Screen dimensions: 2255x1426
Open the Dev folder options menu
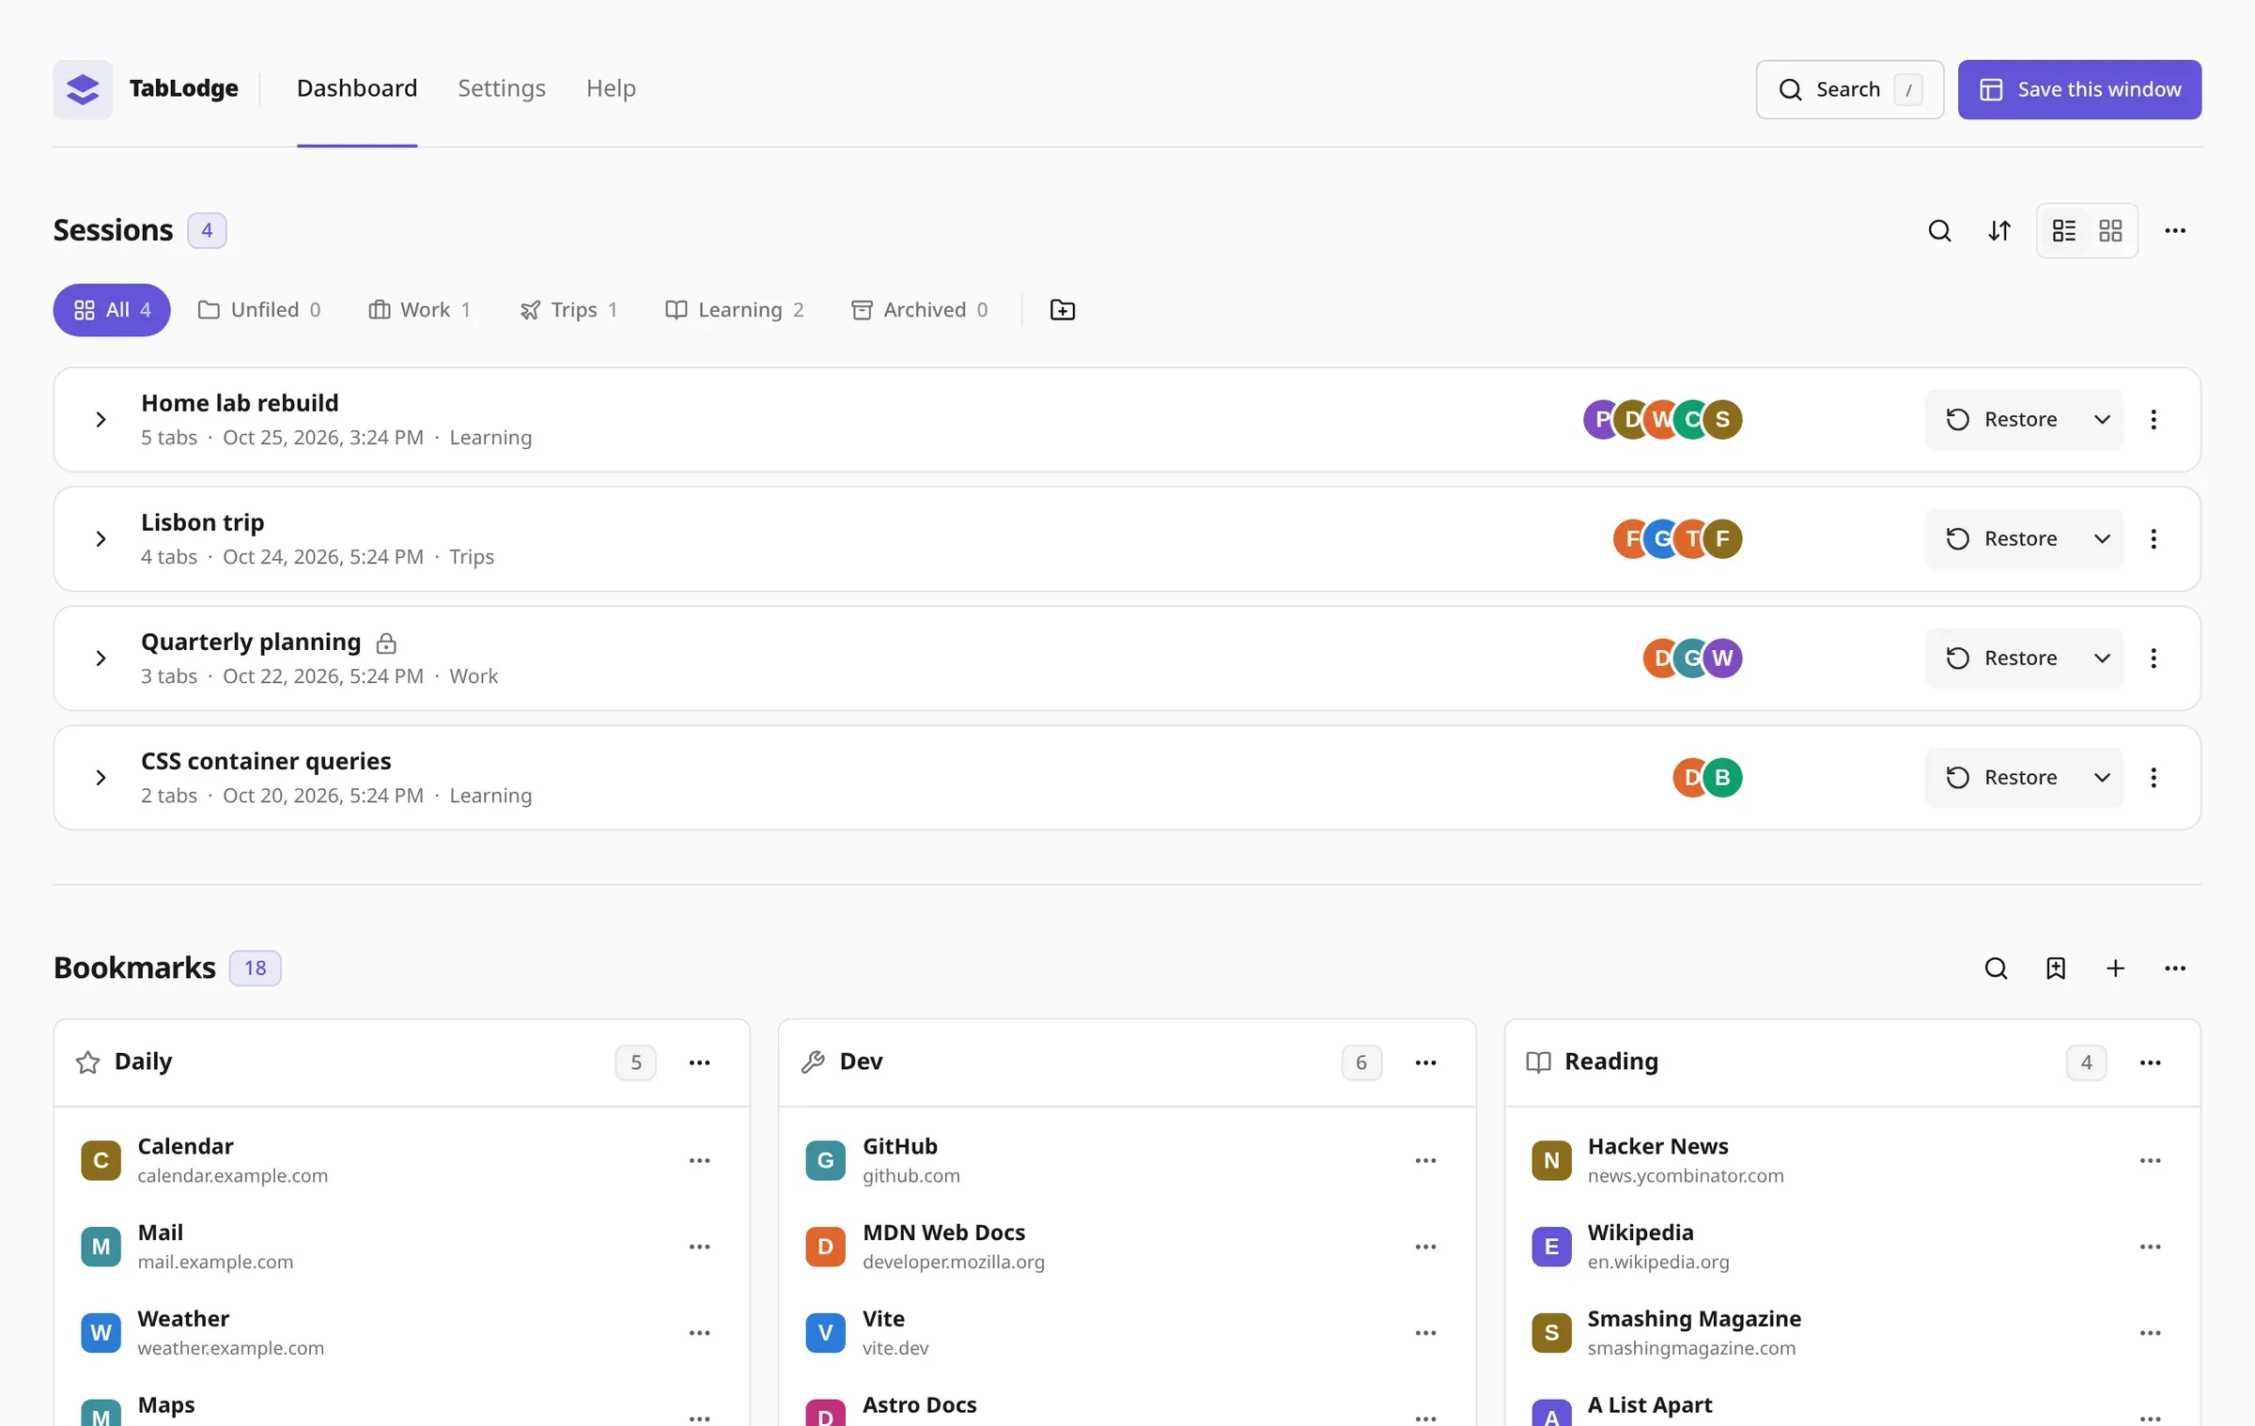(x=1426, y=1062)
